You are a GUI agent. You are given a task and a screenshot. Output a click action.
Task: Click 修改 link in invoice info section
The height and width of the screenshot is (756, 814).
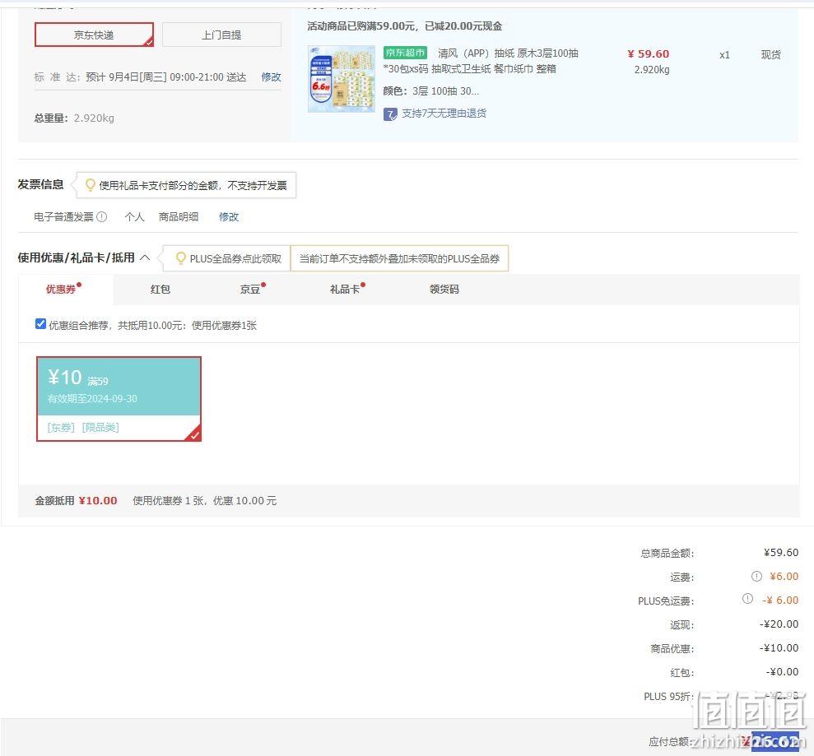tap(229, 217)
